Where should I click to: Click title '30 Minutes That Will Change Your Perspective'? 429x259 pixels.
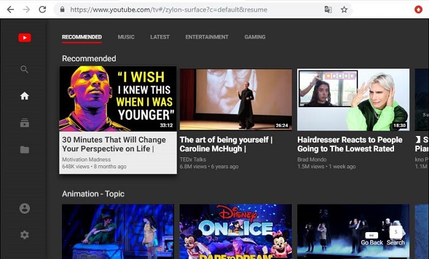[x=114, y=144]
